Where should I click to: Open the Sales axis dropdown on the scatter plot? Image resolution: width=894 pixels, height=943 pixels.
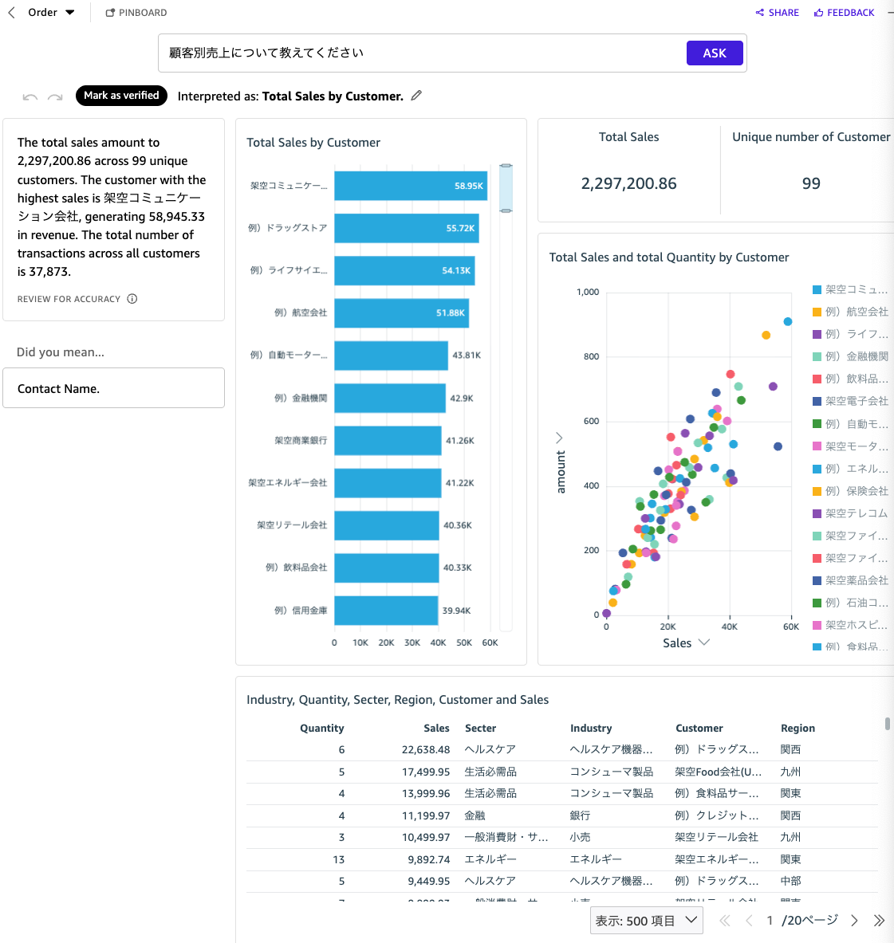(x=703, y=642)
